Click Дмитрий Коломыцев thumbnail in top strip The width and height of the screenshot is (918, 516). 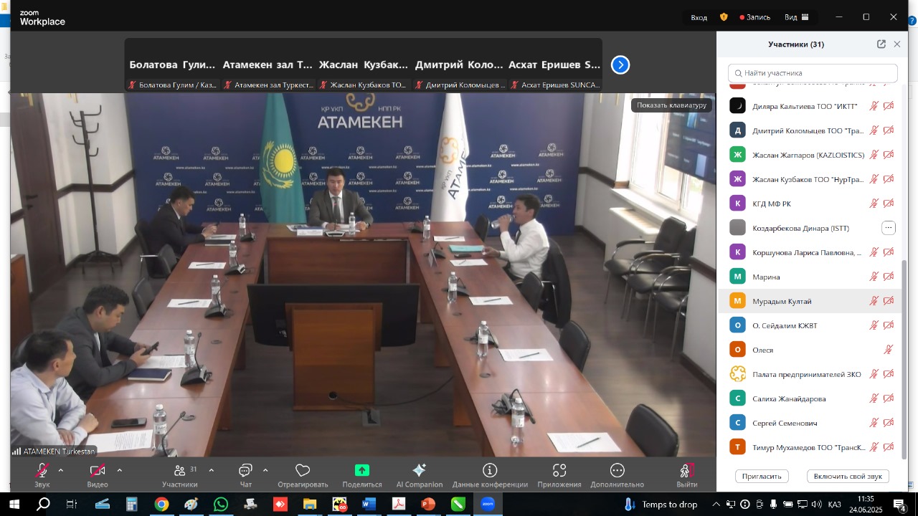[x=459, y=65]
